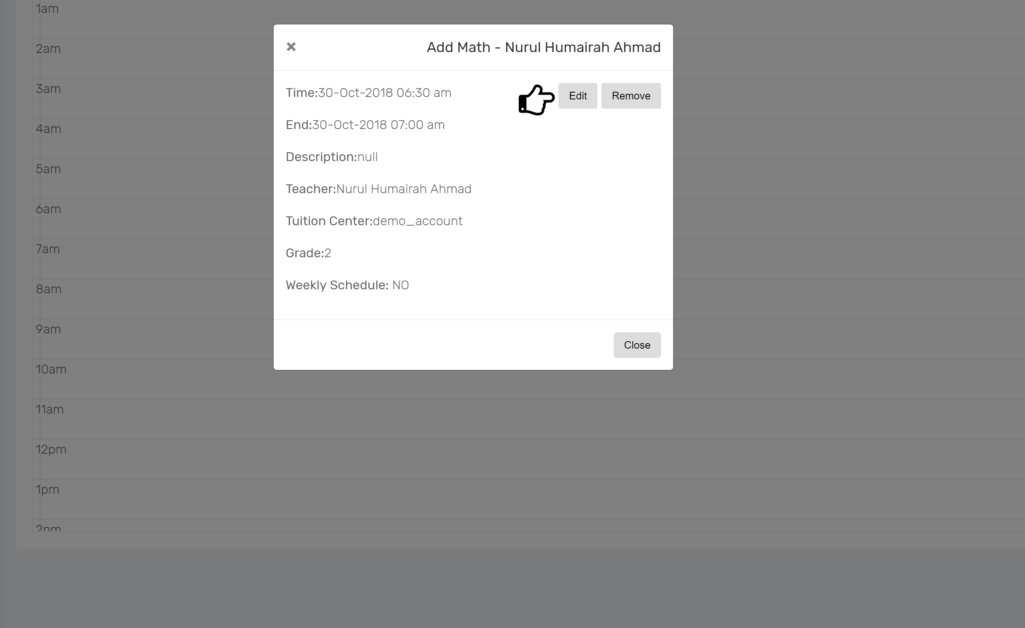Remove the Math schedule entry

(x=631, y=96)
